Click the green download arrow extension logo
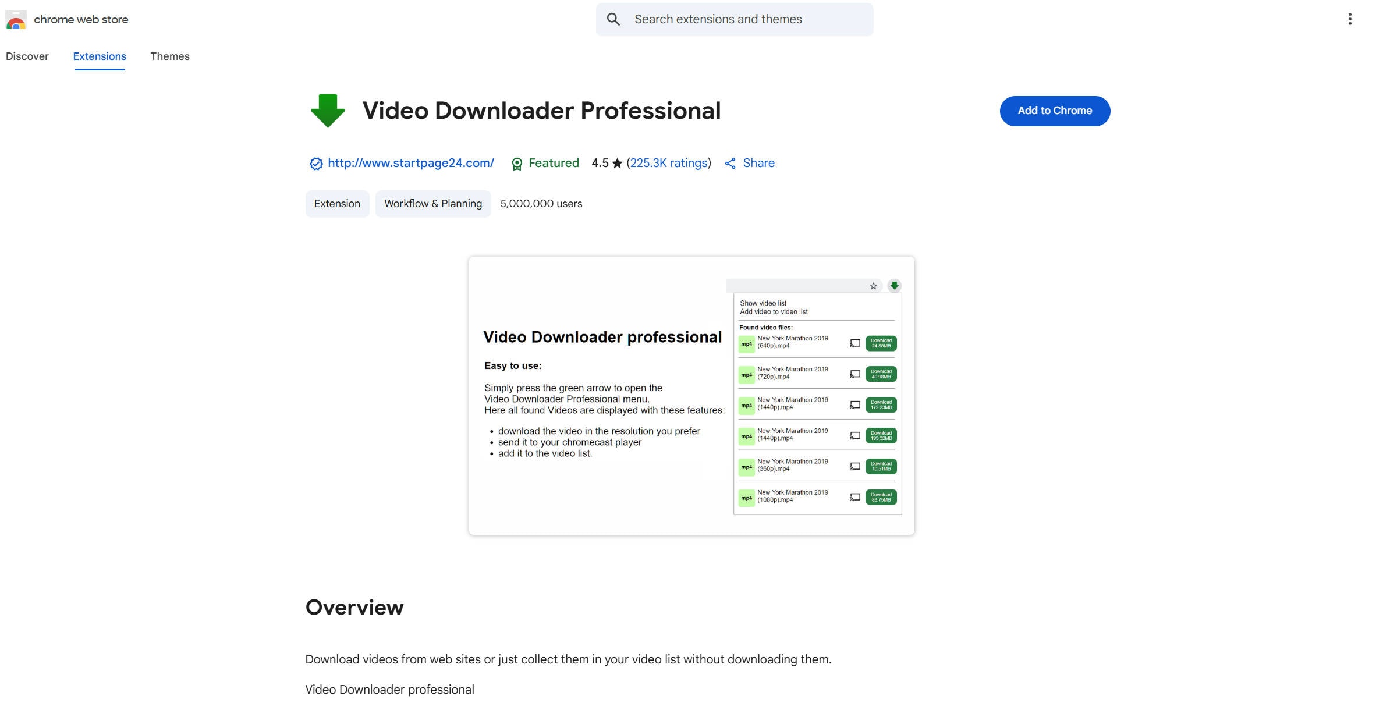1376x717 pixels. coord(328,111)
